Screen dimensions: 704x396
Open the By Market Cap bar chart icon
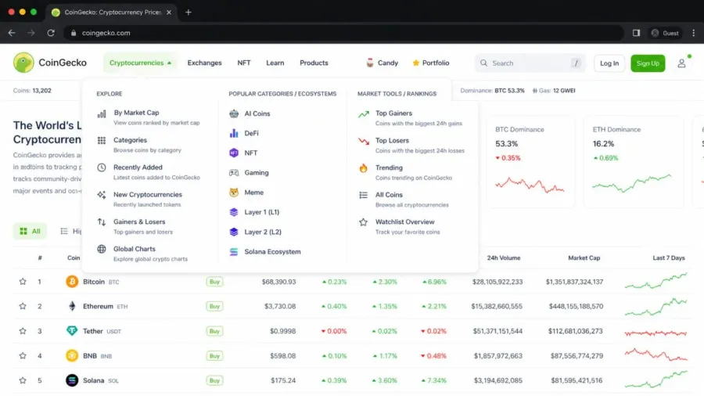[x=102, y=114]
